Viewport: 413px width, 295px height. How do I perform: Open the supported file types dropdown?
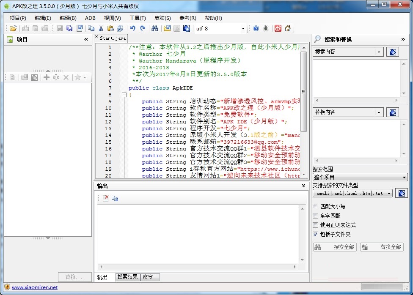(x=352, y=194)
